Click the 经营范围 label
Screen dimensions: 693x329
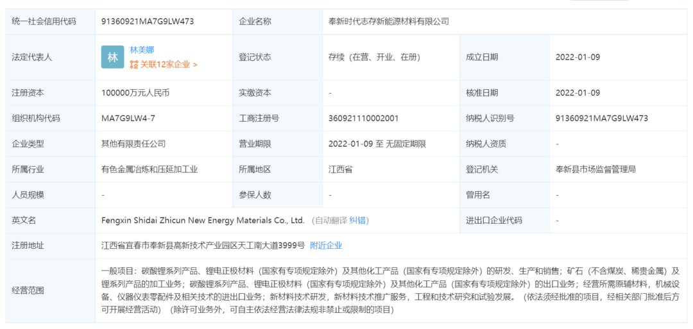[28, 290]
